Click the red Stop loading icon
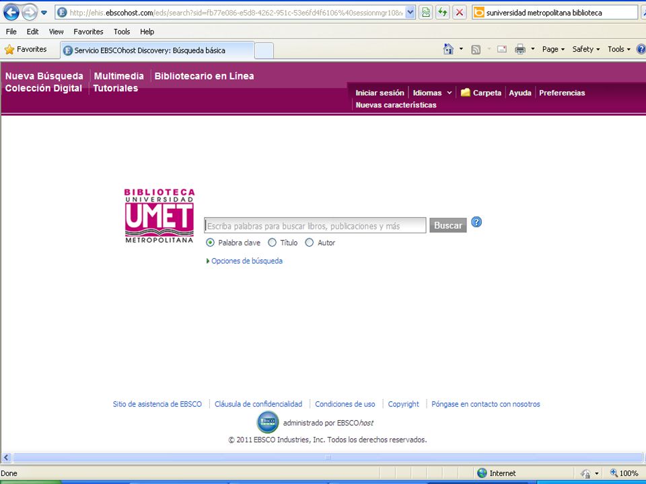 tap(460, 13)
